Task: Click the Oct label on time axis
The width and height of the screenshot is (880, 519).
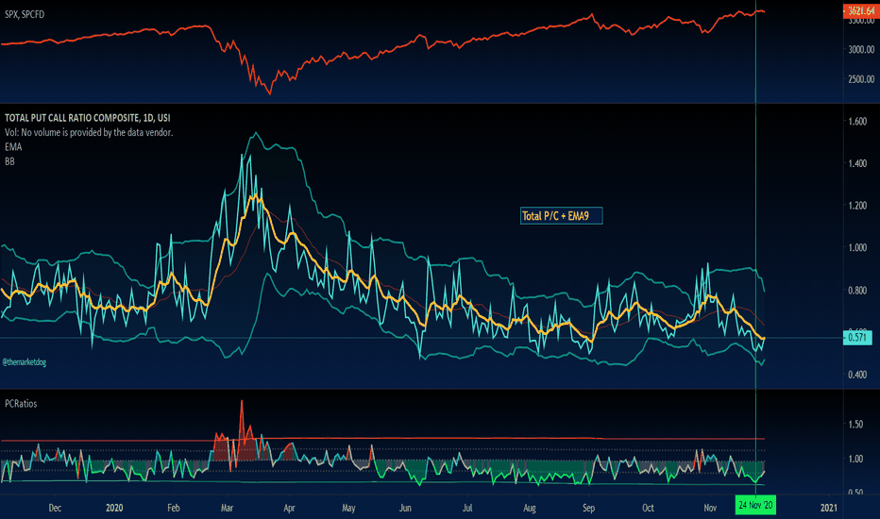Action: pyautogui.click(x=648, y=509)
